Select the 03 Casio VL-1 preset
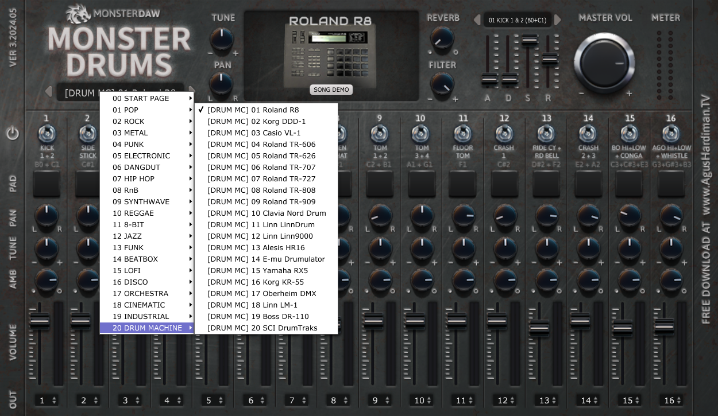This screenshot has height=416, width=718. coord(266,133)
